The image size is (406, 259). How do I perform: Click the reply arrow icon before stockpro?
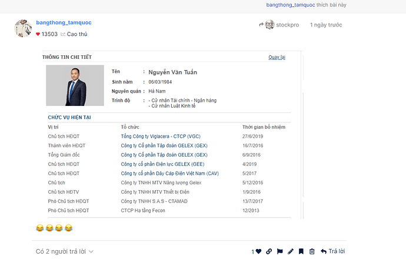pos(261,25)
